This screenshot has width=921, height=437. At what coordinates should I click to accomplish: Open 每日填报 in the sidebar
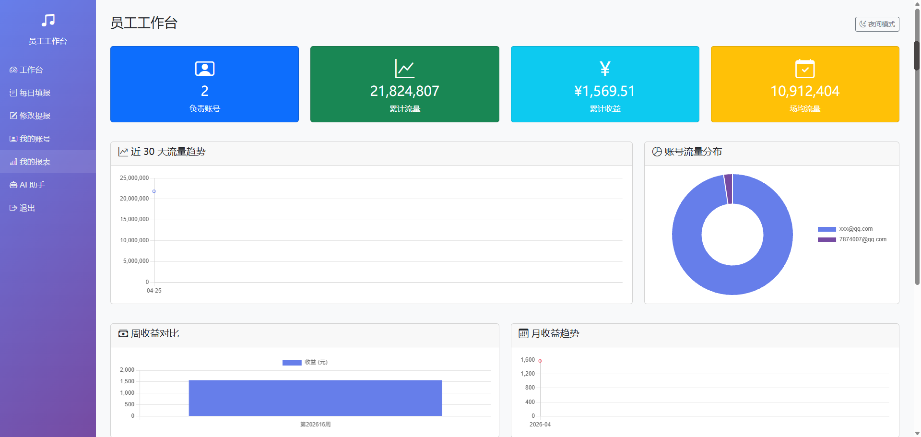pos(35,93)
